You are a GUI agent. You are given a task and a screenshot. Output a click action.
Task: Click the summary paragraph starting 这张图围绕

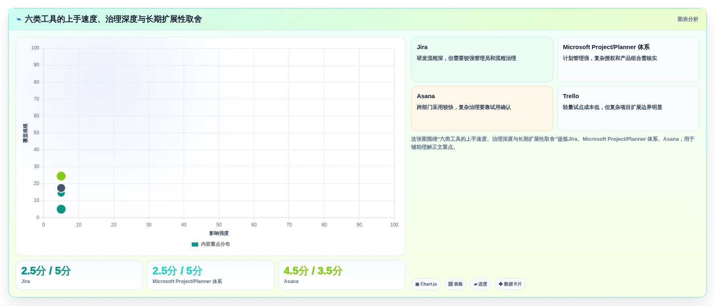pyautogui.click(x=553, y=143)
